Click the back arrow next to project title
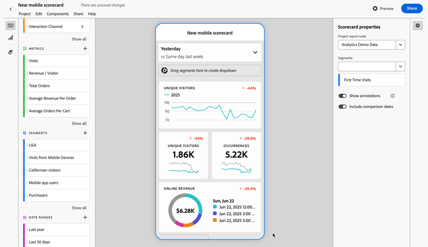428x247 pixels. point(10,9)
